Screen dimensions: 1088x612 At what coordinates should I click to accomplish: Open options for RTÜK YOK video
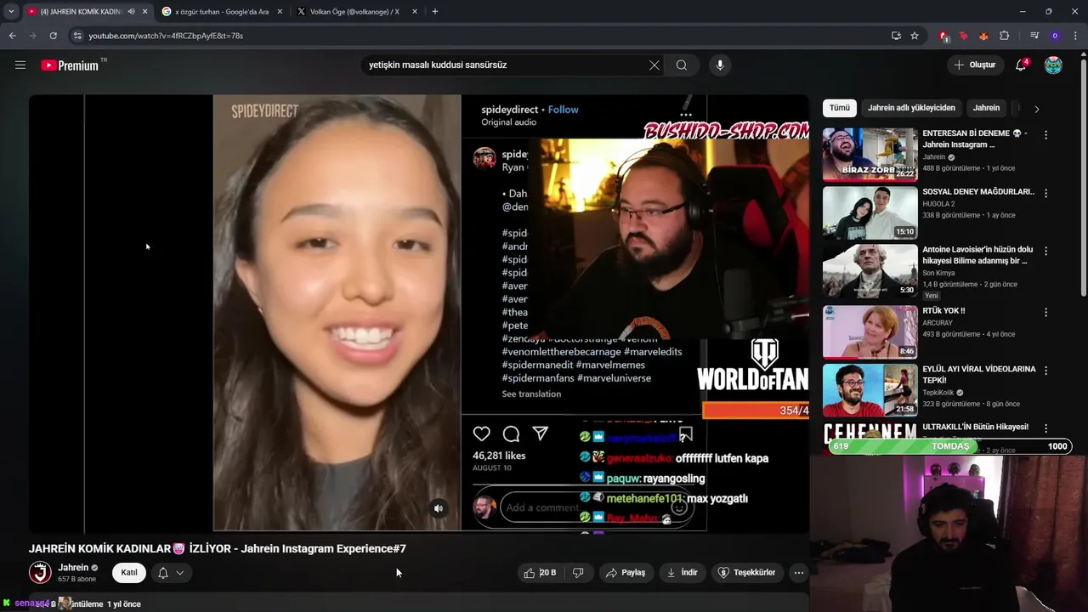pyautogui.click(x=1045, y=312)
